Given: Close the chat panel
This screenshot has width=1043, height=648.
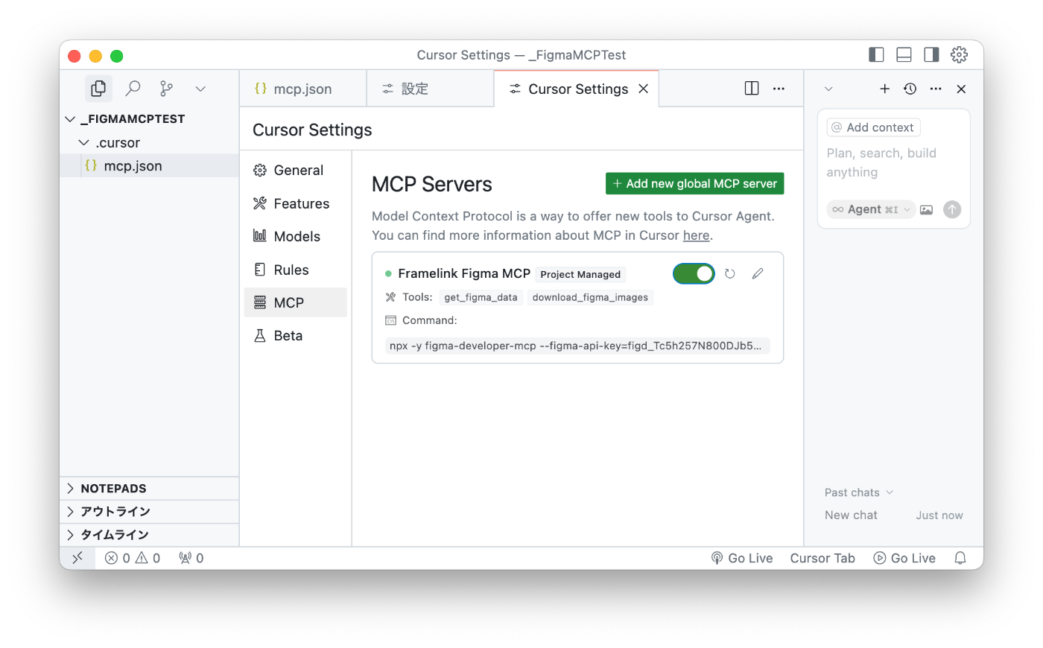Looking at the screenshot, I should [x=962, y=89].
